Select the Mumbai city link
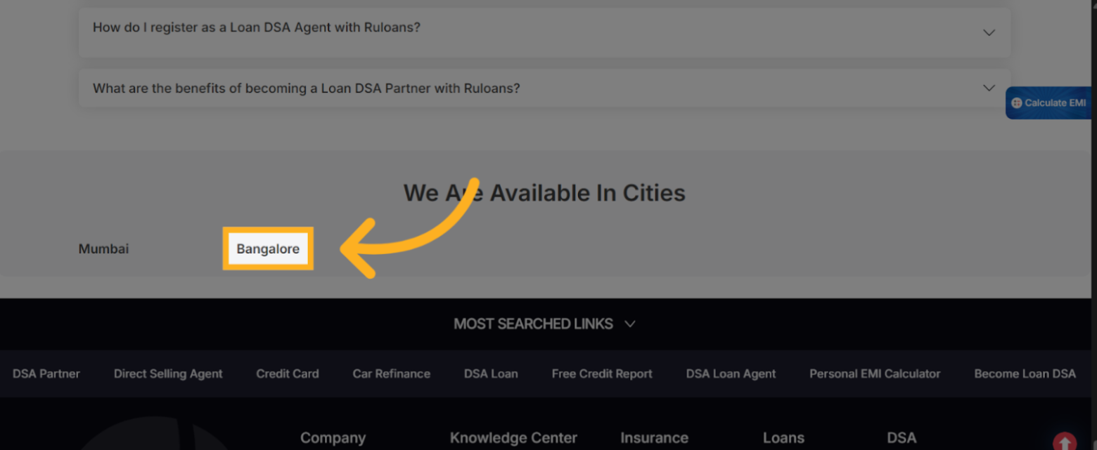1097x450 pixels. 103,249
